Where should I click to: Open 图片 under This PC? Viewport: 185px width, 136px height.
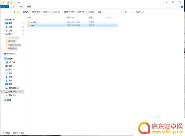coord(10,70)
